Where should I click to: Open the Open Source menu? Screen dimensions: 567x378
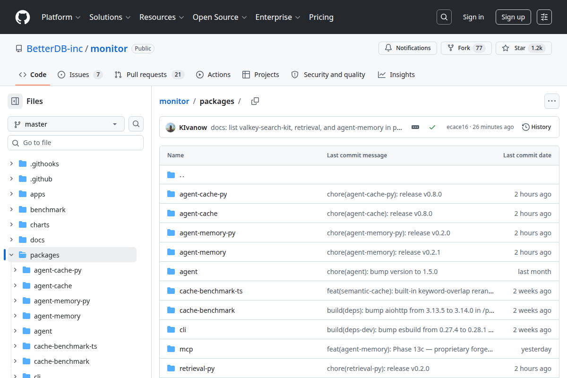point(220,17)
